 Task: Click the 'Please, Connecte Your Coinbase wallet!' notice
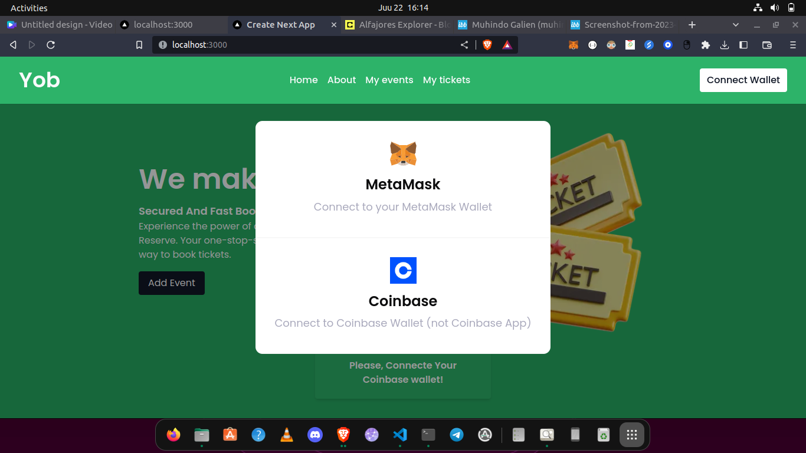[403, 373]
